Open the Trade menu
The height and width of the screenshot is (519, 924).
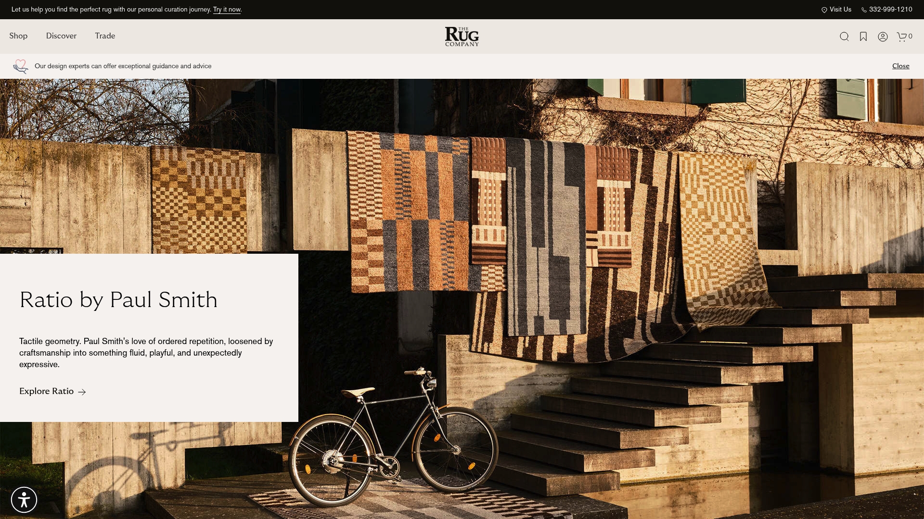pos(105,36)
